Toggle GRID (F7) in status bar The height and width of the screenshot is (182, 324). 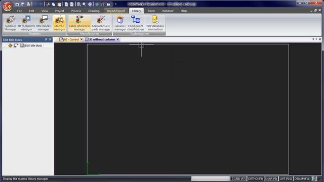(239, 178)
